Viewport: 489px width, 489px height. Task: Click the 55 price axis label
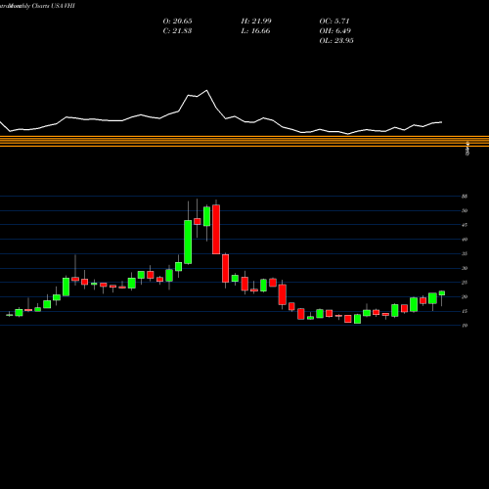[465, 197]
